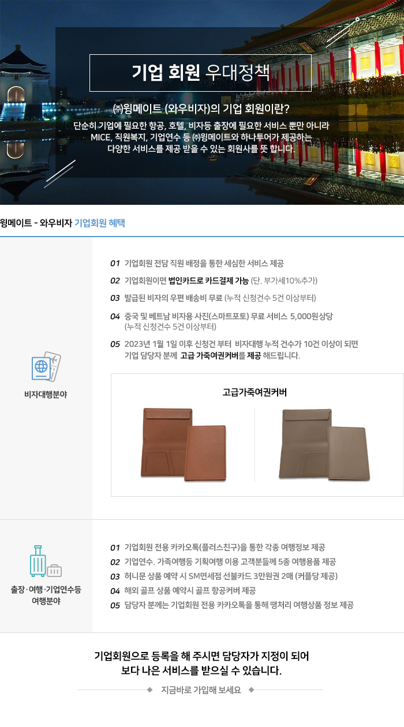Click the 출장·여행·기업연수등 여행분야 label
The height and width of the screenshot is (727, 404).
point(46,595)
